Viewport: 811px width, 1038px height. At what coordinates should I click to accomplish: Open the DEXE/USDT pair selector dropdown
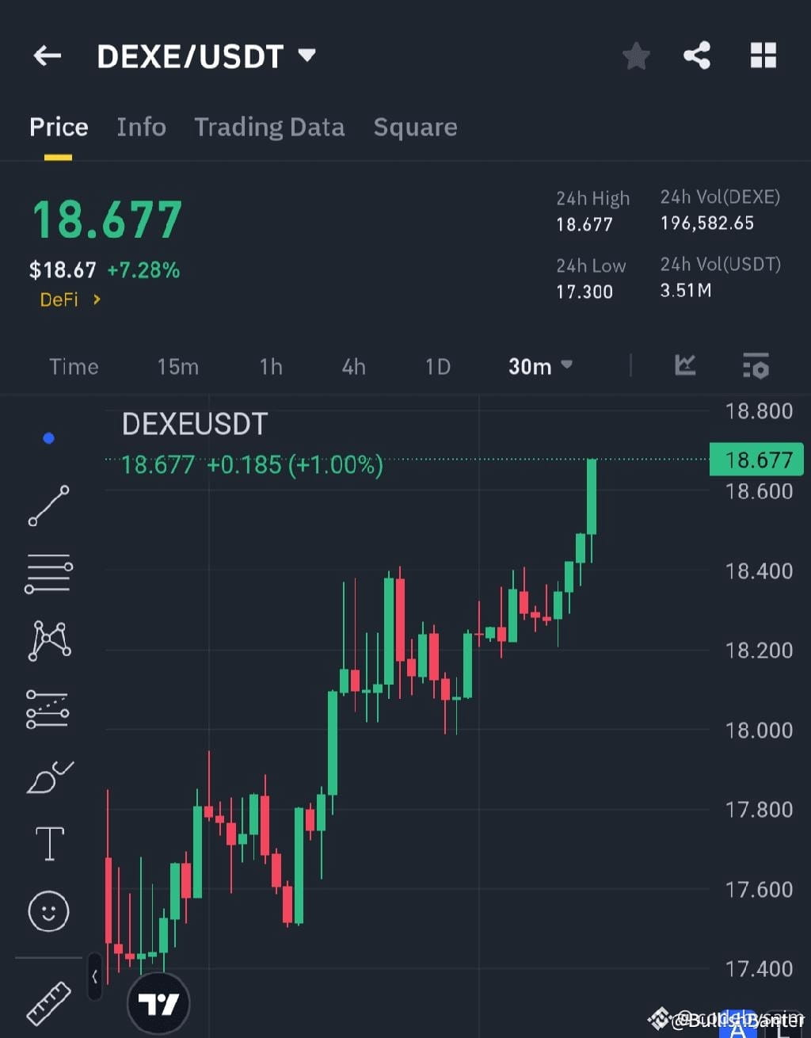(x=206, y=56)
